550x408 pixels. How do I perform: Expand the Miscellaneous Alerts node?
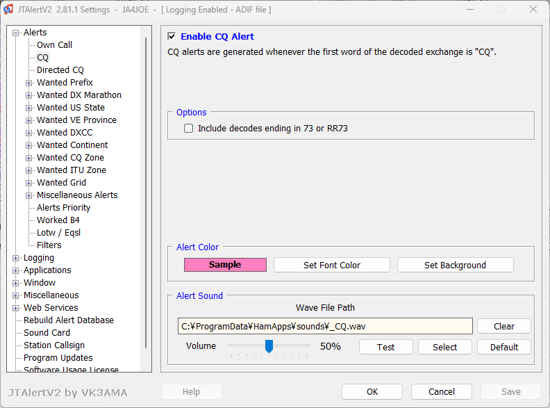[x=28, y=195]
